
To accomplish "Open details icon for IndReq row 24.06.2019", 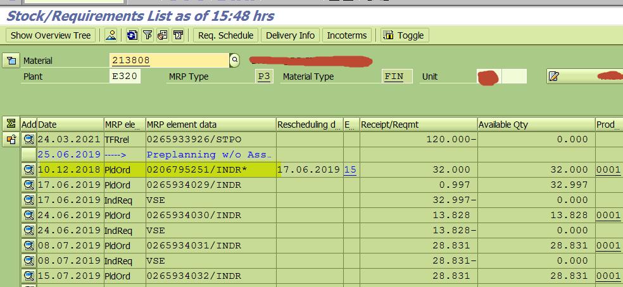I will [28, 231].
